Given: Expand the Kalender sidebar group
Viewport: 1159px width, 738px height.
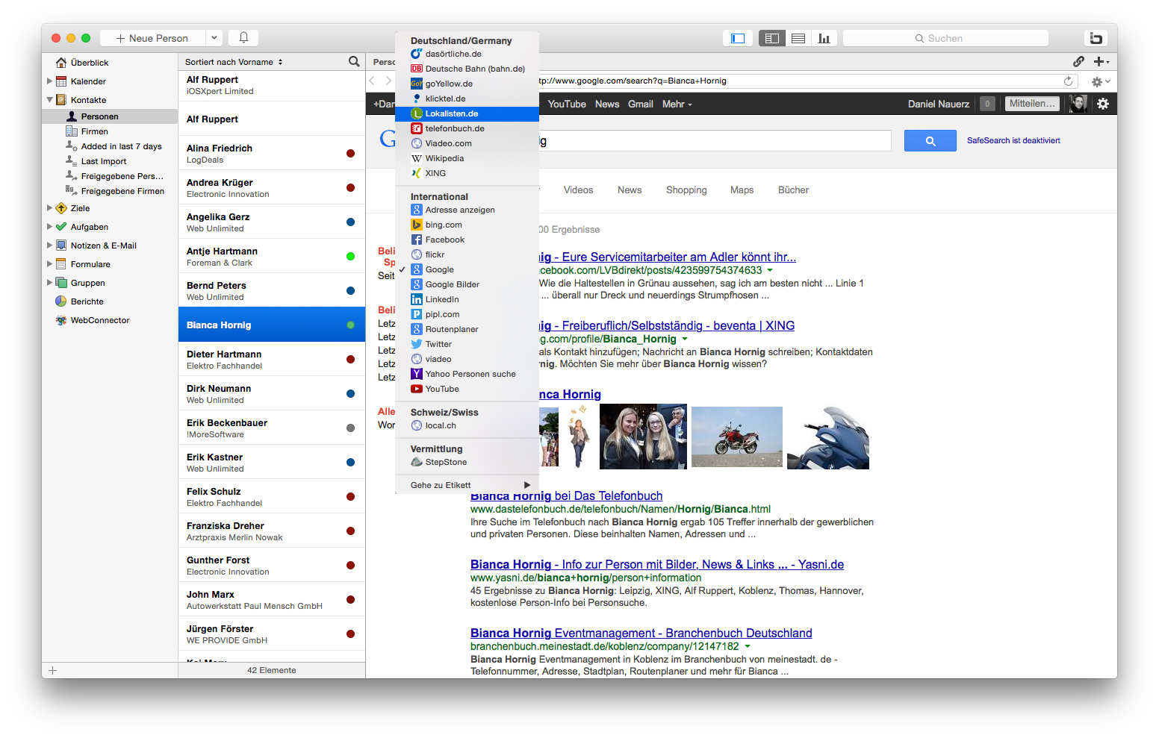Looking at the screenshot, I should [50, 81].
